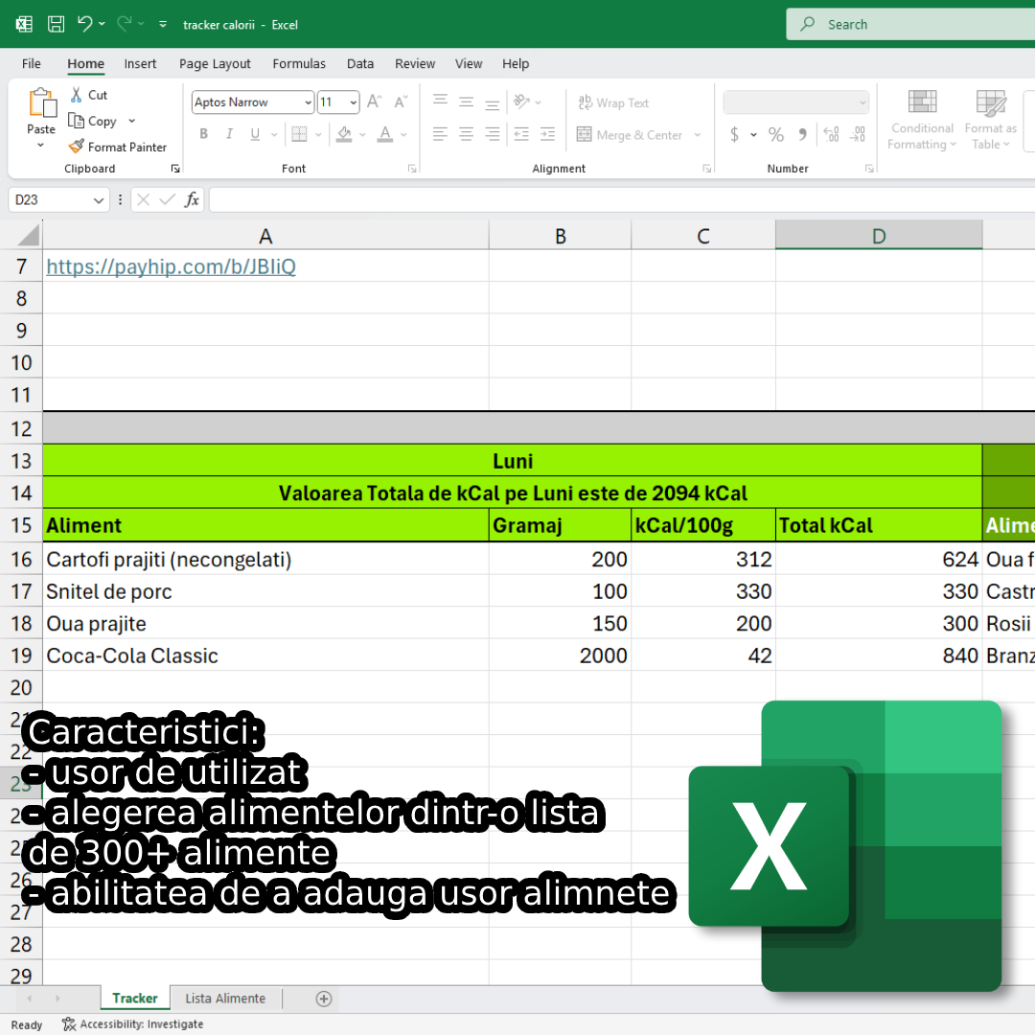Switch to the Page Layout tab
Image resolution: width=1035 pixels, height=1035 pixels.
(x=215, y=64)
